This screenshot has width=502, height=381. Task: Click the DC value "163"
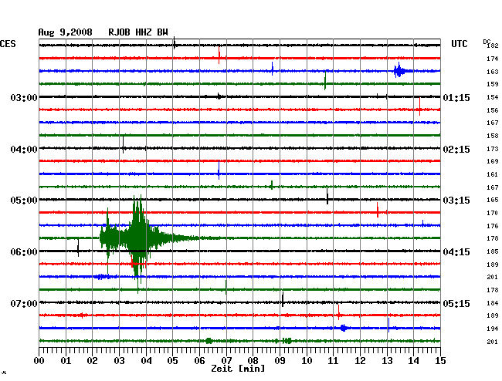(x=493, y=72)
